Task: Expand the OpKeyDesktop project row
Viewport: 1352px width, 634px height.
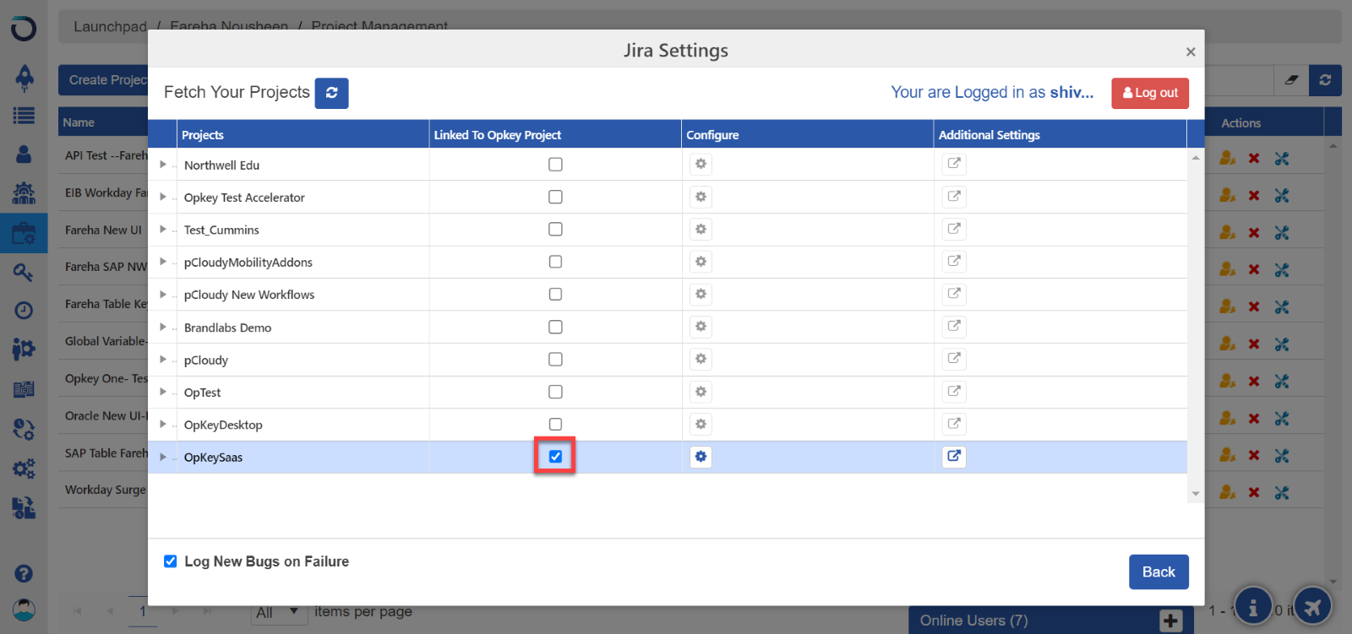Action: click(x=163, y=424)
